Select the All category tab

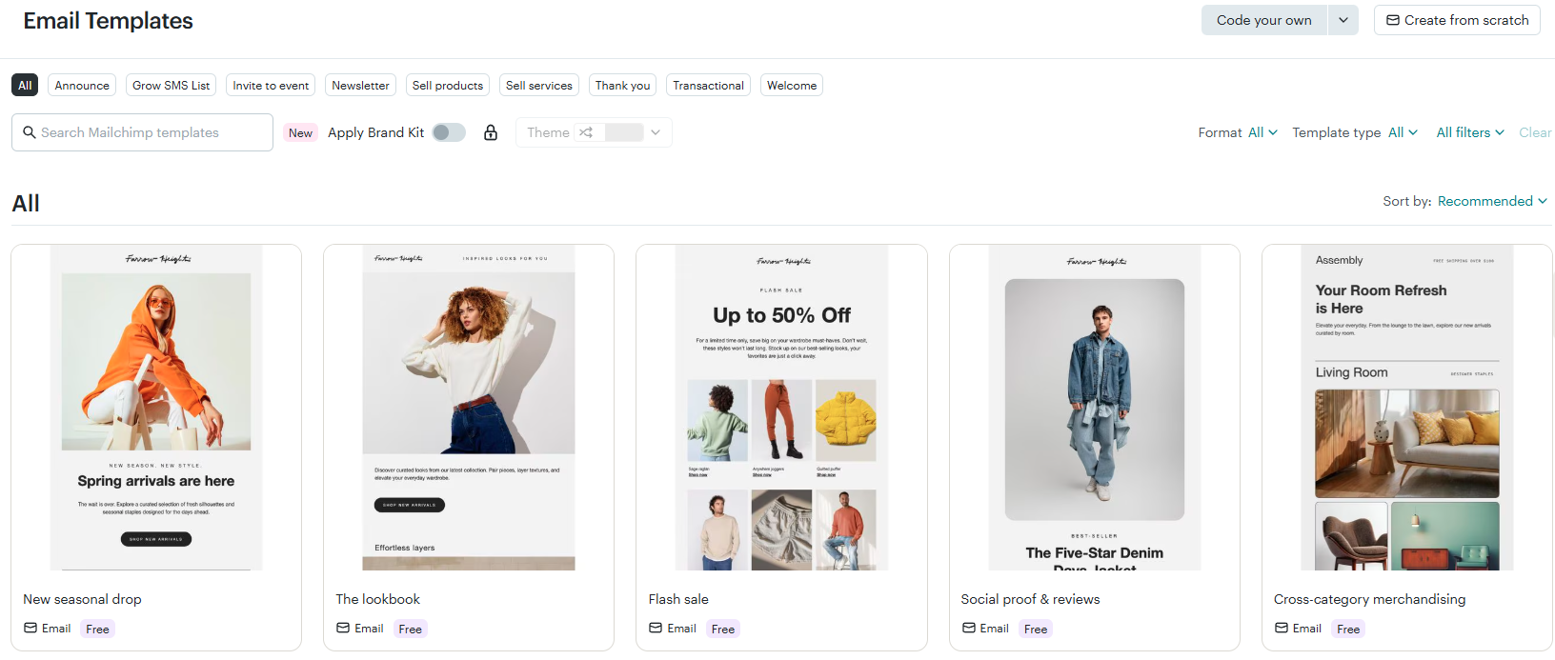pyautogui.click(x=25, y=85)
